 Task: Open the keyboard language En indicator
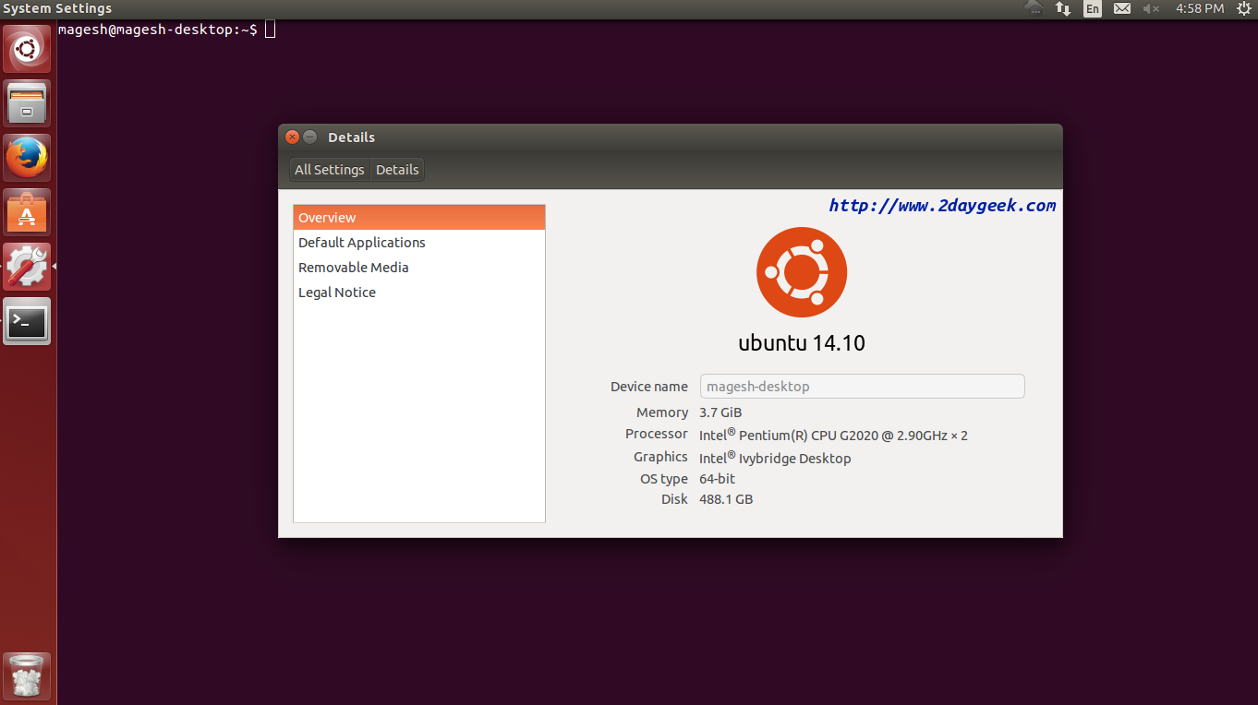coord(1093,8)
